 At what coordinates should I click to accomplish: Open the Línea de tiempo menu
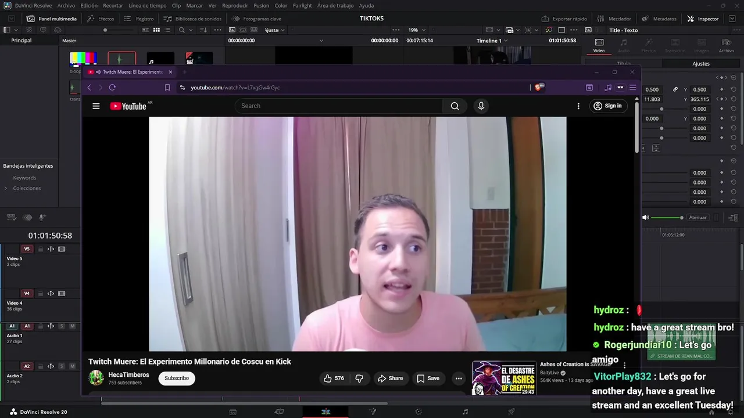[x=147, y=5]
